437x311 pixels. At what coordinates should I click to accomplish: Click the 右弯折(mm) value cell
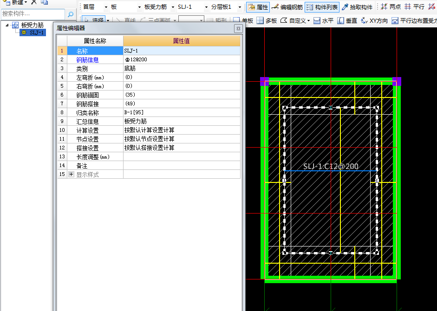182,86
